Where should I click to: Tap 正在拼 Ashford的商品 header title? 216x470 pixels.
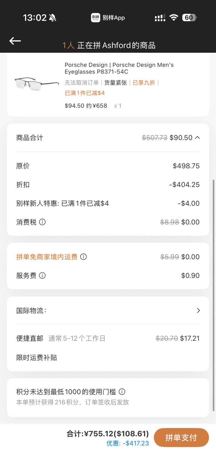pos(116,45)
